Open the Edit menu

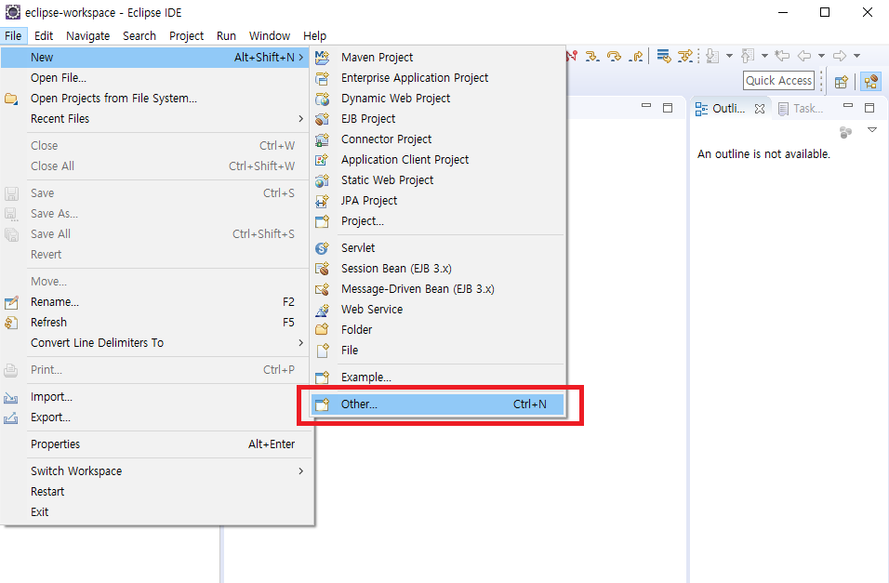[44, 35]
